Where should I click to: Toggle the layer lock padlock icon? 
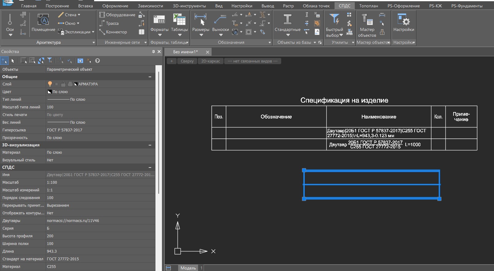tap(63, 84)
